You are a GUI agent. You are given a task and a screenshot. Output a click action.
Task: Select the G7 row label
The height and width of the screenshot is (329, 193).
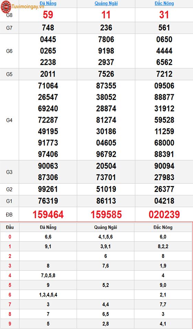(9, 28)
